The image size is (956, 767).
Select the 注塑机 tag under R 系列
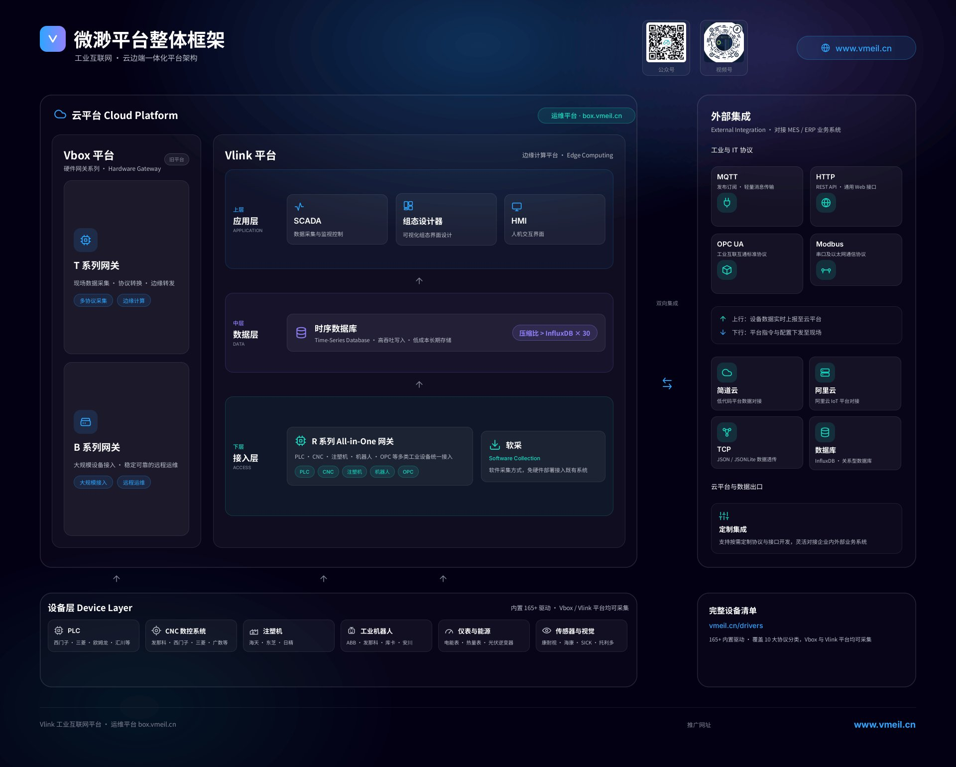[355, 472]
